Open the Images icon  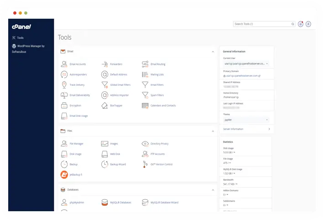[105, 144]
